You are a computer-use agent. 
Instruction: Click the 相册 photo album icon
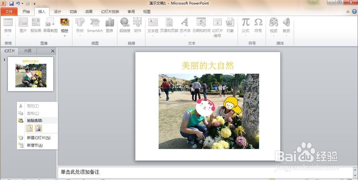(x=64, y=22)
